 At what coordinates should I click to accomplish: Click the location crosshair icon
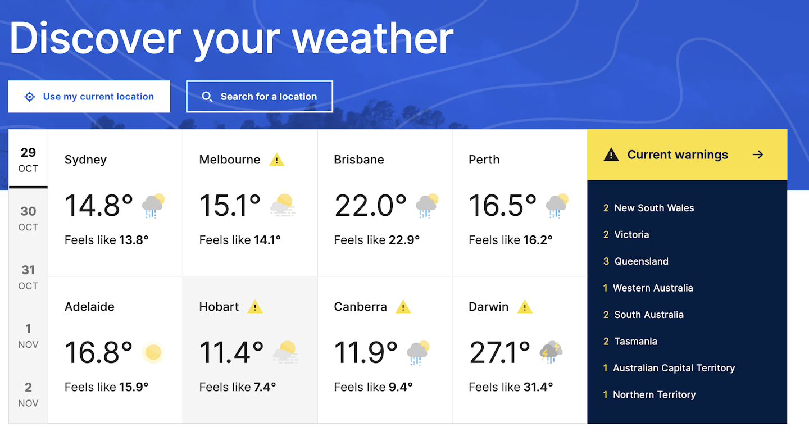29,96
